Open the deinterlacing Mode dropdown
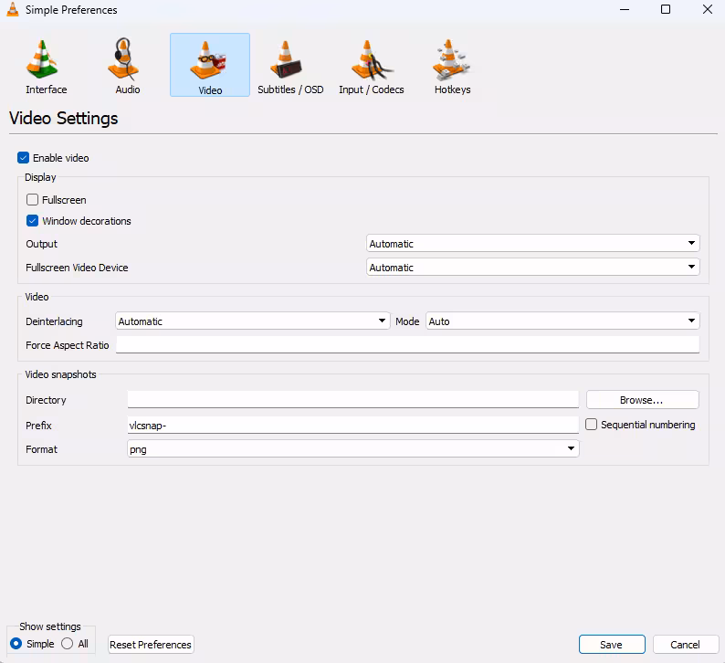 tap(562, 321)
